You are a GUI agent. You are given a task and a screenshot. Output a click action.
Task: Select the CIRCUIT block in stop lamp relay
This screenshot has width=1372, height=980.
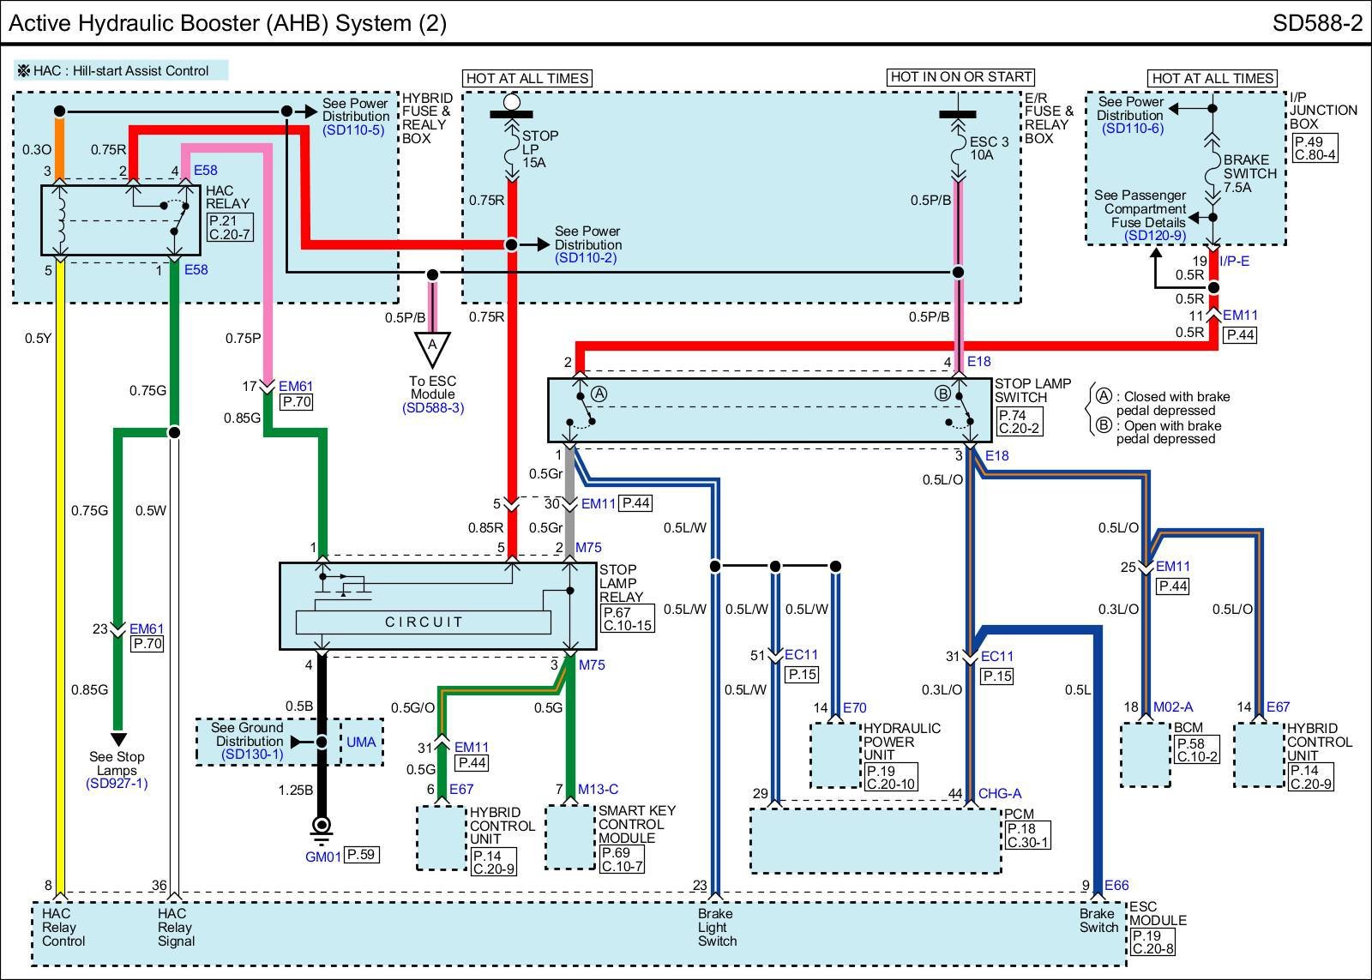tap(424, 622)
